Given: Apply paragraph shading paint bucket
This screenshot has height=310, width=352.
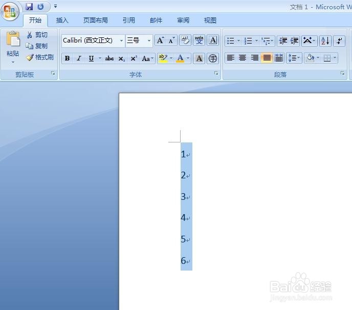Looking at the screenshot, I should (x=310, y=58).
